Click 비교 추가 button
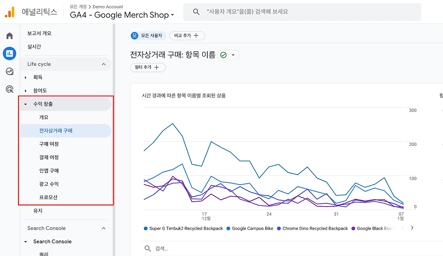 187,36
